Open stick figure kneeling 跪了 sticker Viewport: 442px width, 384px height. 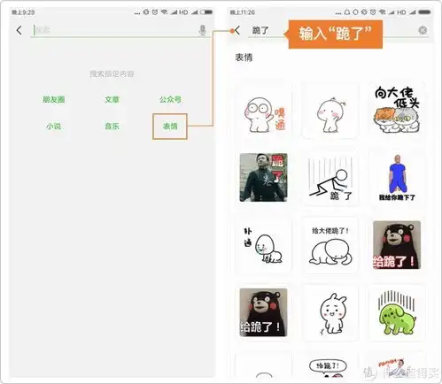pyautogui.click(x=330, y=178)
